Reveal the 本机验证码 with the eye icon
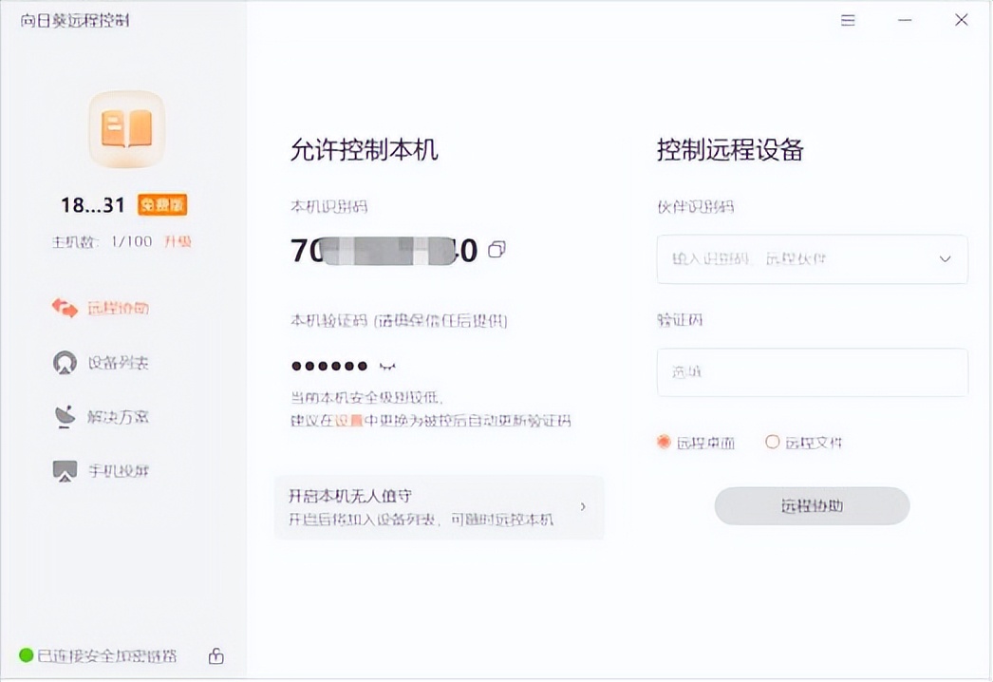This screenshot has width=993, height=682. click(387, 364)
